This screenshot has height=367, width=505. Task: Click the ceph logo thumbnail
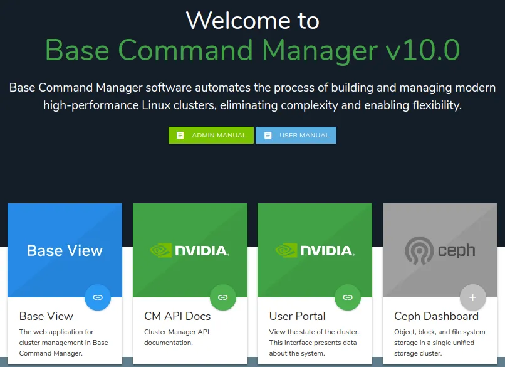coord(440,250)
